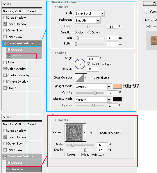Click the Angle field showing 120
This screenshot has width=157, height=173.
[x=93, y=59]
